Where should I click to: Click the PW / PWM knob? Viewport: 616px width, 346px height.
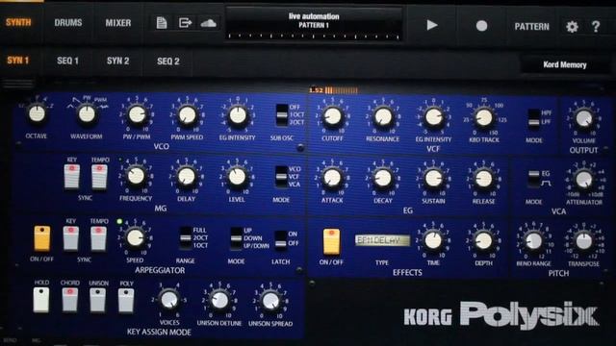click(137, 114)
